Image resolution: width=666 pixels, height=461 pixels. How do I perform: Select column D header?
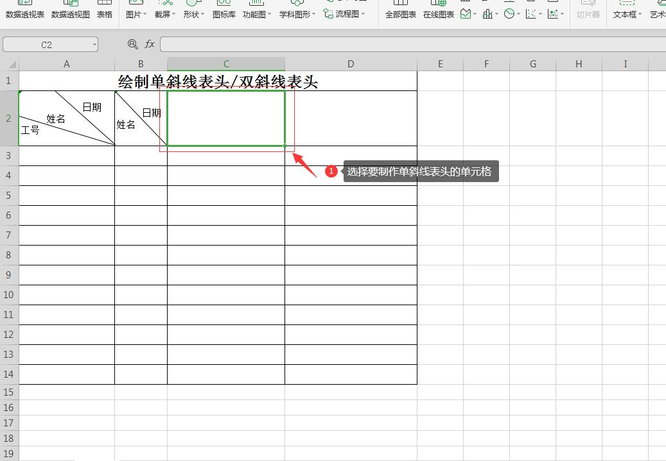tap(351, 63)
